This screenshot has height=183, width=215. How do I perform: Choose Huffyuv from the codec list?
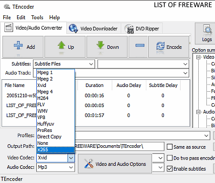(x=55, y=124)
